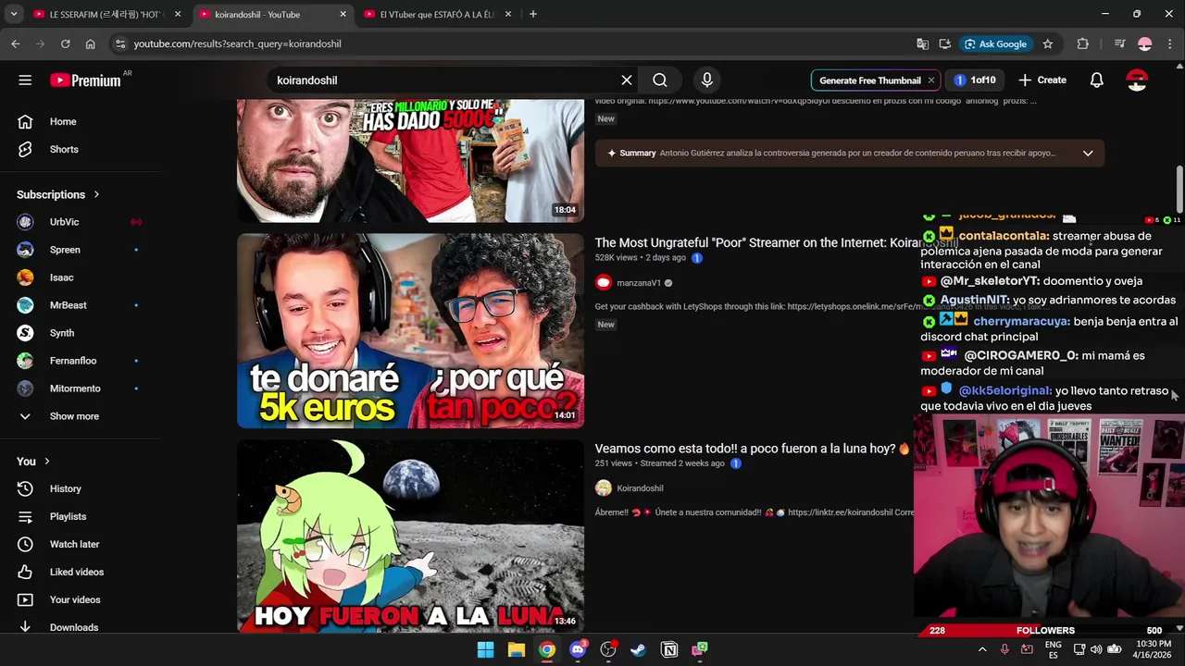
Task: Expand the video Summary chevron
Action: 1088,154
